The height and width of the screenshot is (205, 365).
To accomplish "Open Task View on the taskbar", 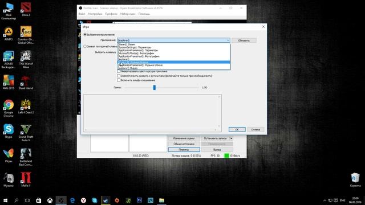I will click(27, 200).
